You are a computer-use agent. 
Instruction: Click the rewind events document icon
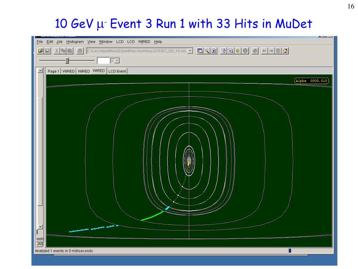tap(223, 51)
